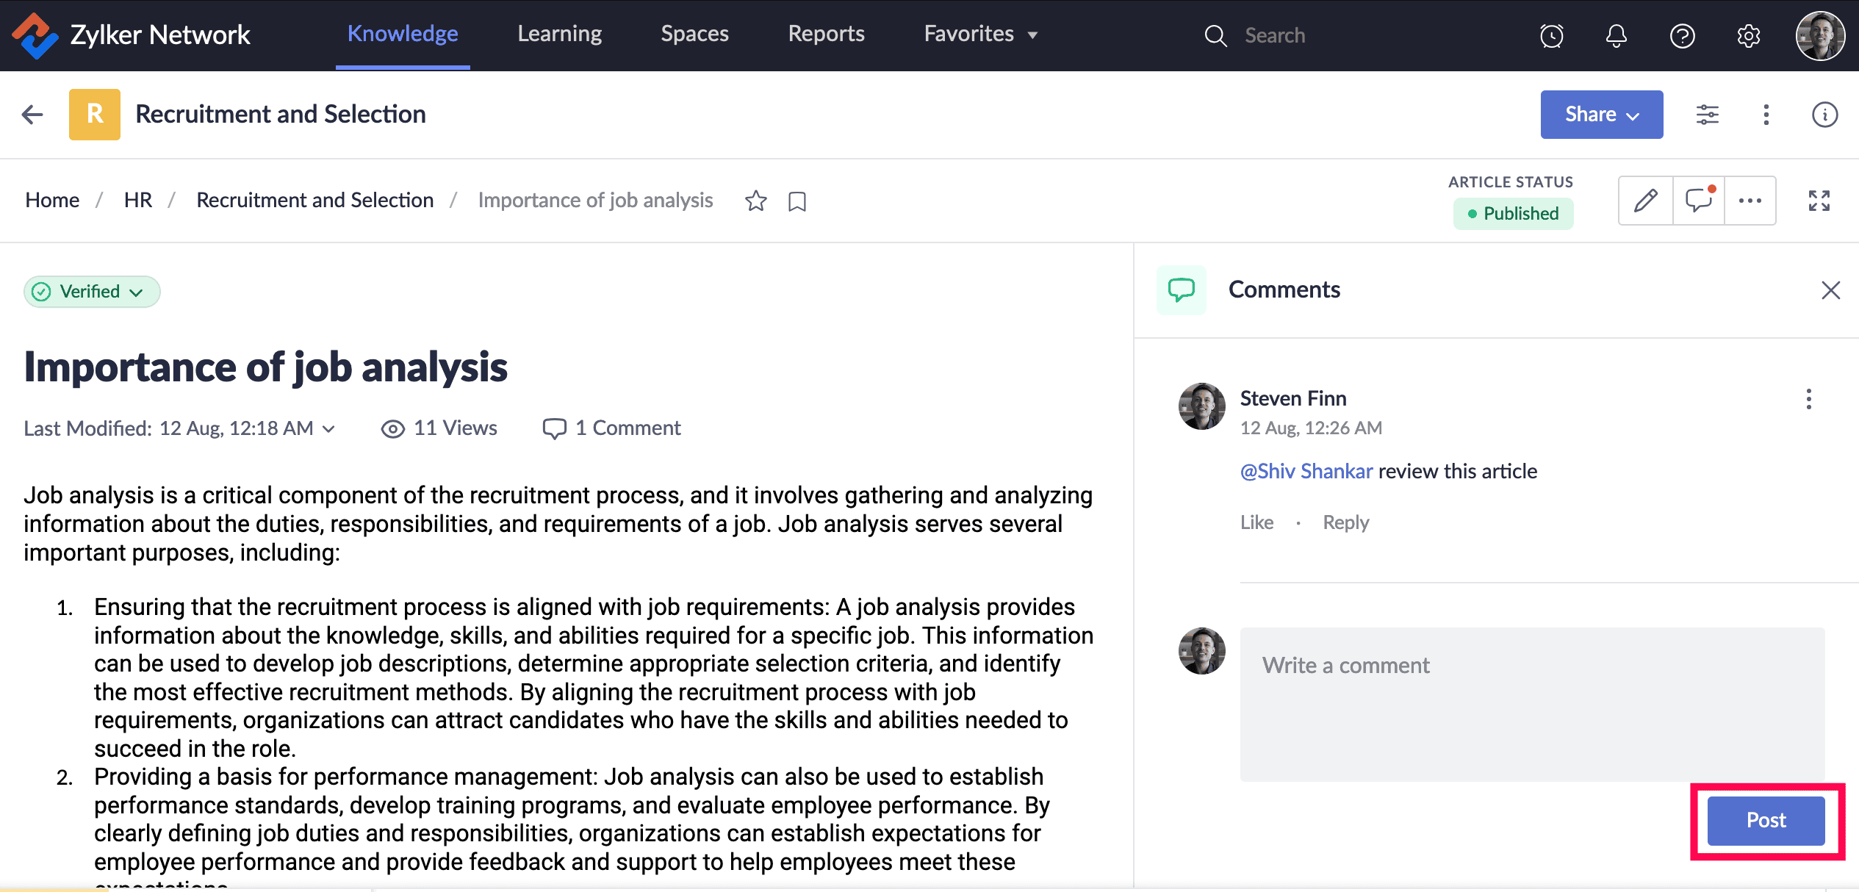Toggle the favorite star for this article

tap(755, 201)
